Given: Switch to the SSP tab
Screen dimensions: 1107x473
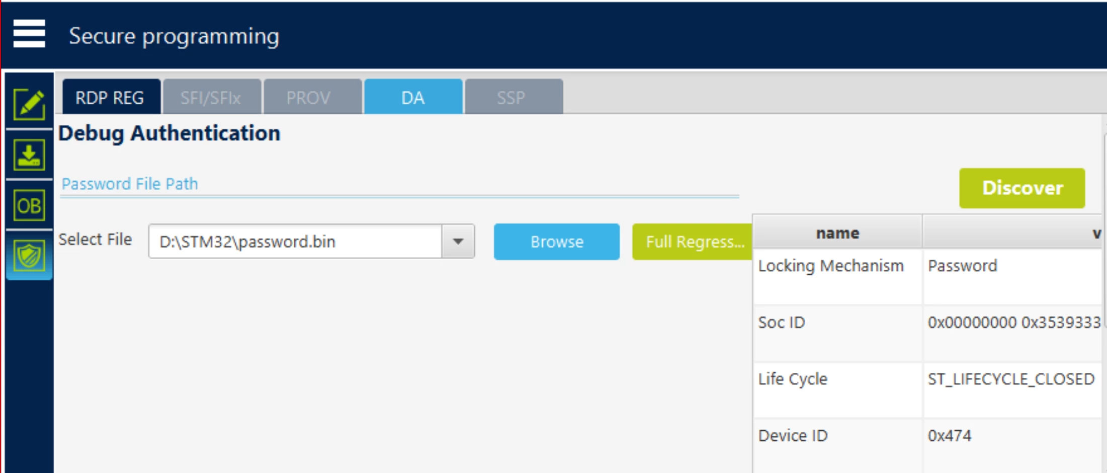Looking at the screenshot, I should tap(514, 97).
